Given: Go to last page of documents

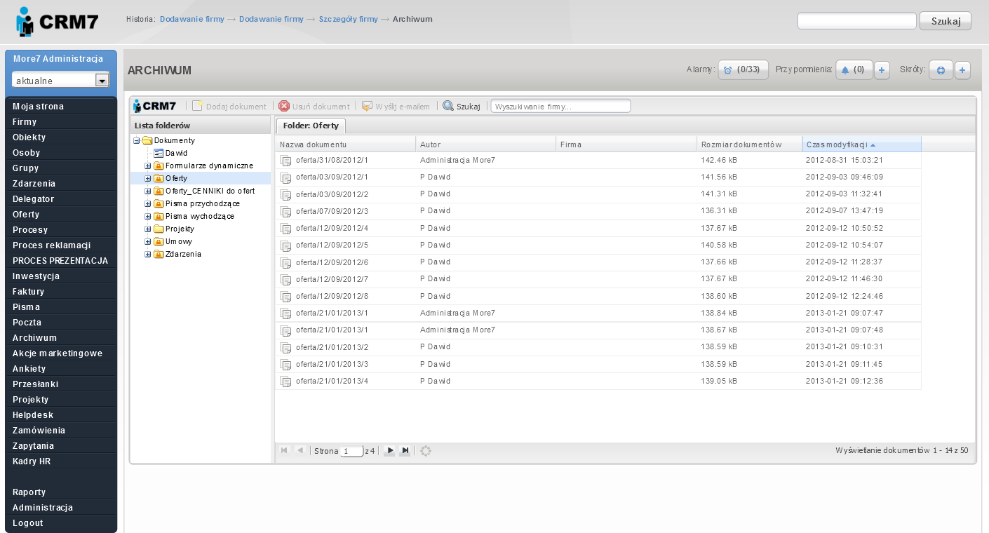Looking at the screenshot, I should pyautogui.click(x=405, y=450).
